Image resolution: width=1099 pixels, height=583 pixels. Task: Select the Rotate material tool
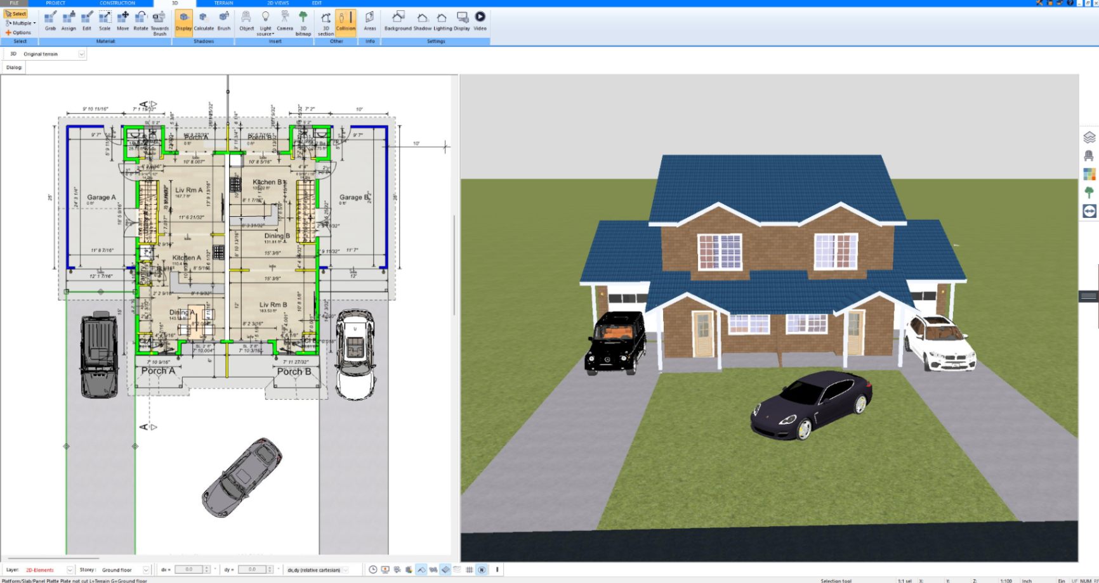point(141,21)
